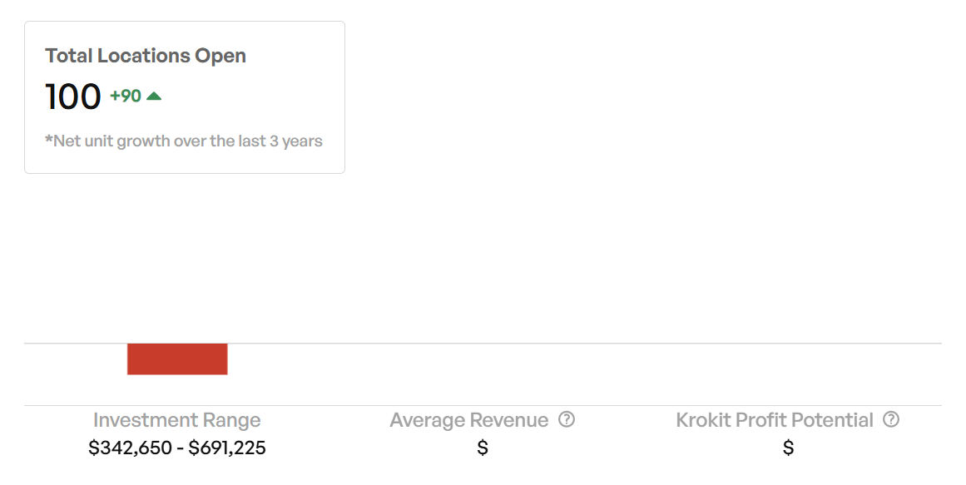Click the help icon beside Krokit Profit Potential
The image size is (966, 485).
point(891,419)
